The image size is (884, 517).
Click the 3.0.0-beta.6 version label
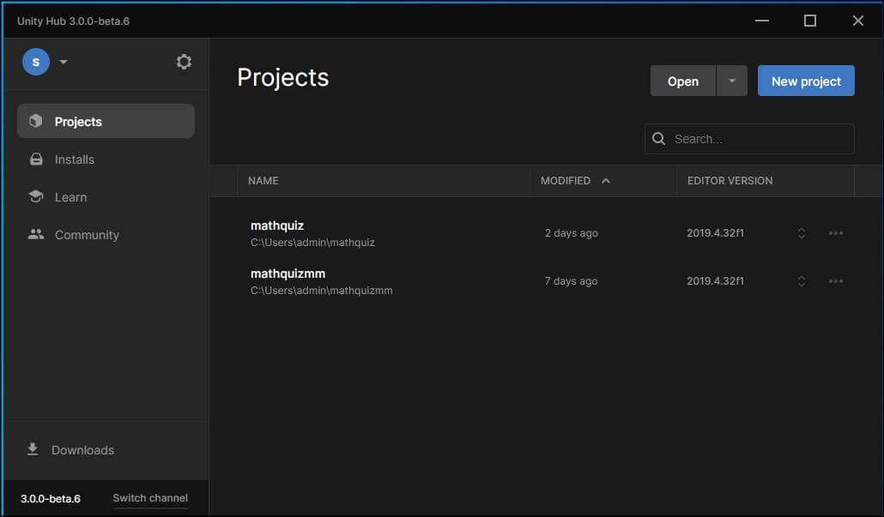pos(50,499)
